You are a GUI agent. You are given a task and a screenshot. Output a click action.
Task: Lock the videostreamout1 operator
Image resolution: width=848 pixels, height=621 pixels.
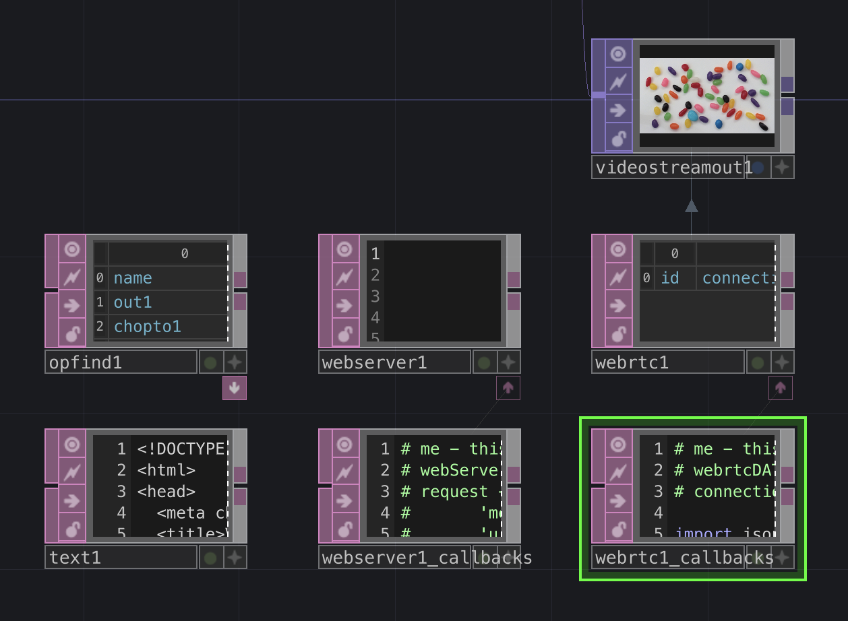click(618, 139)
